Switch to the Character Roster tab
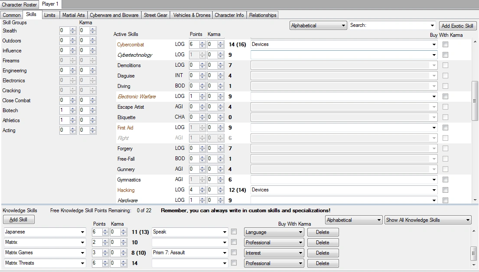Image resolution: width=479 pixels, height=272 pixels. click(20, 4)
